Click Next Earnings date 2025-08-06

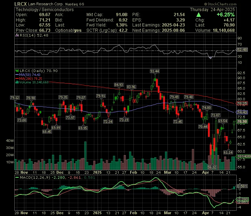pyautogui.click(x=173, y=30)
